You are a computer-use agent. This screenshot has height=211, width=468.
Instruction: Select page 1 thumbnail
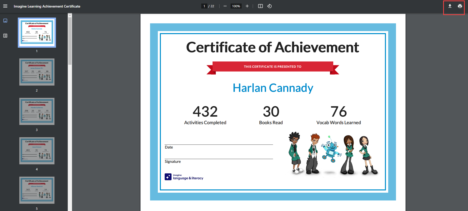(37, 33)
